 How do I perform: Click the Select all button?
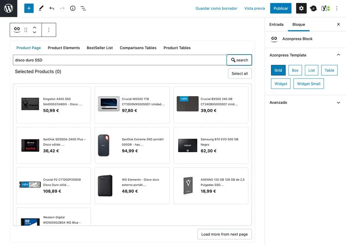240,73
